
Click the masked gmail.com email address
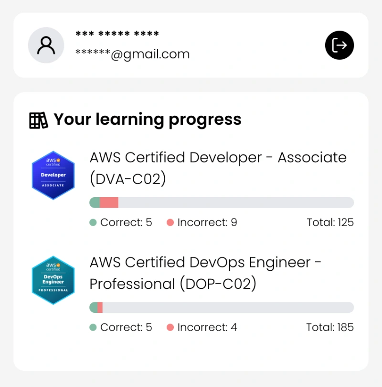tap(132, 54)
